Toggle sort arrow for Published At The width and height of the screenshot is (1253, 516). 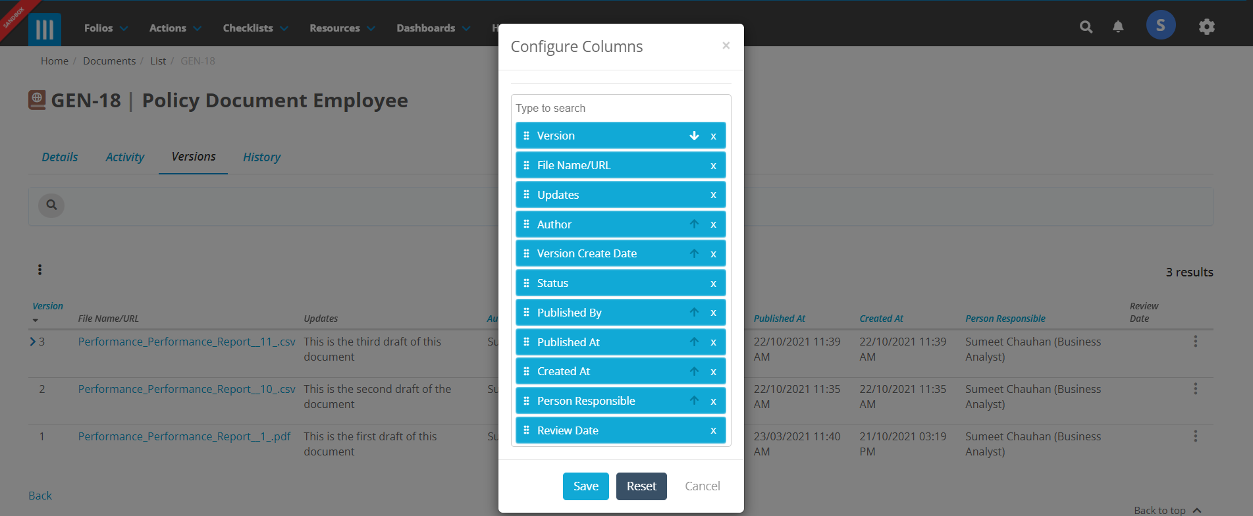(694, 342)
